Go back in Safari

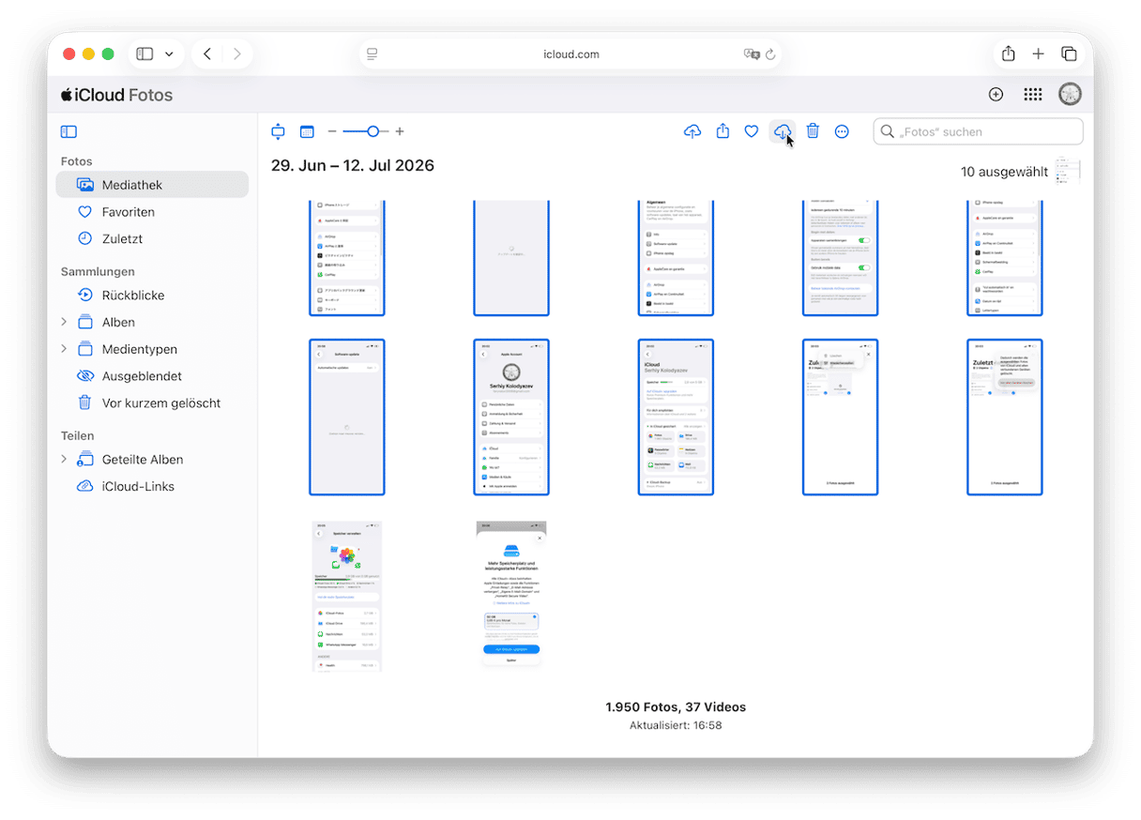[x=207, y=54]
